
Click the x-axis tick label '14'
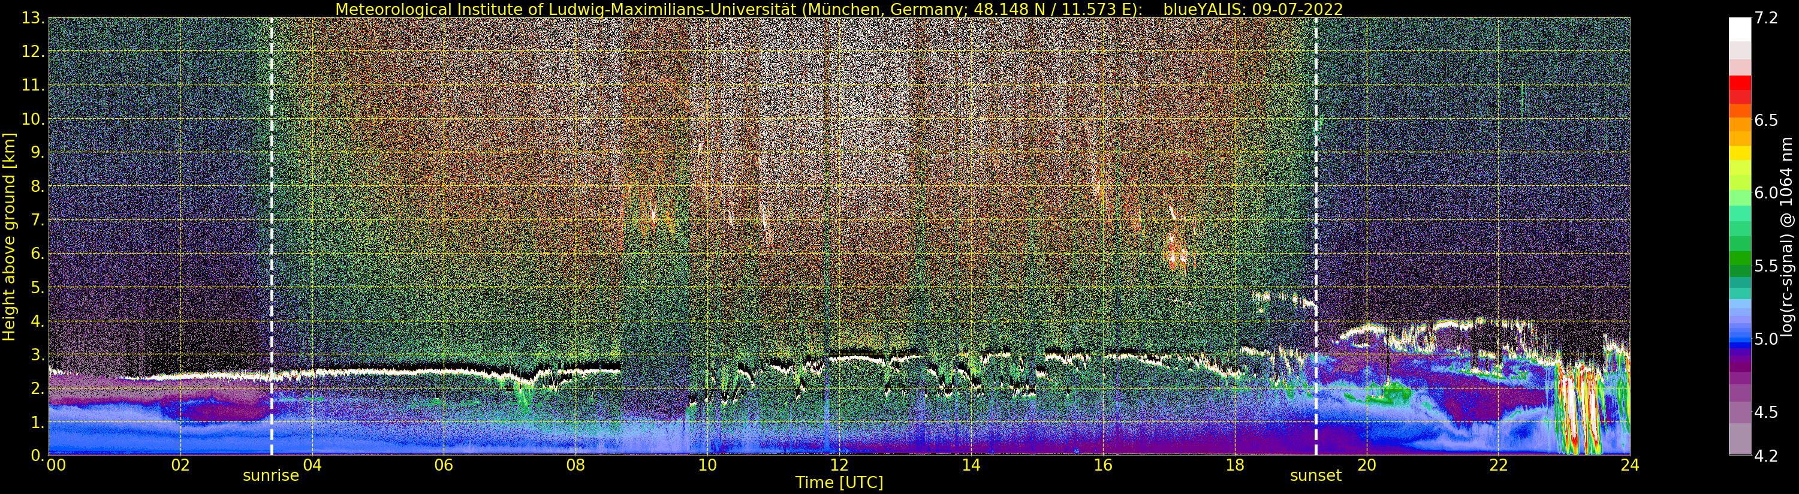[971, 465]
